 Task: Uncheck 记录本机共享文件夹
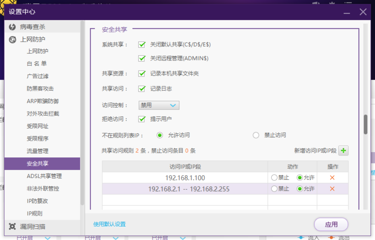tap(142, 73)
